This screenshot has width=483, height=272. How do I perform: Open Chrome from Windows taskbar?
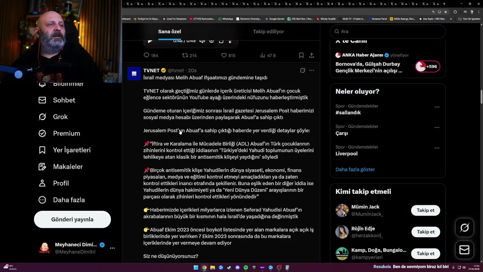point(204,267)
